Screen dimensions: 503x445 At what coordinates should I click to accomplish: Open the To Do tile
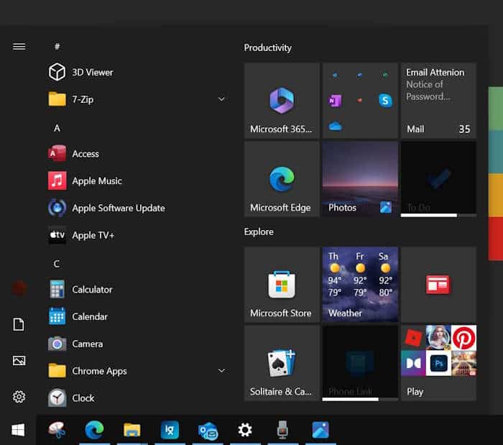click(438, 179)
